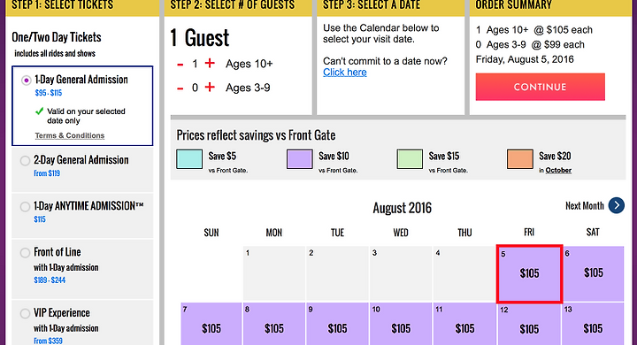Go to next month using arrow icon

[617, 205]
